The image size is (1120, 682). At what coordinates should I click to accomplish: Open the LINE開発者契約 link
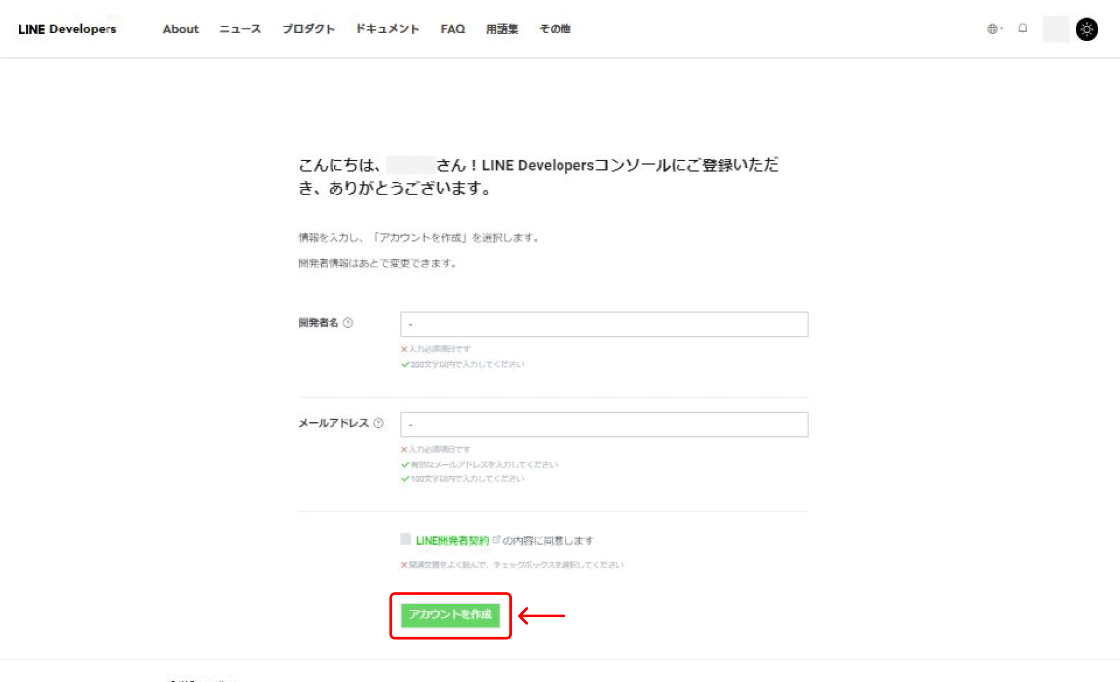coord(452,540)
